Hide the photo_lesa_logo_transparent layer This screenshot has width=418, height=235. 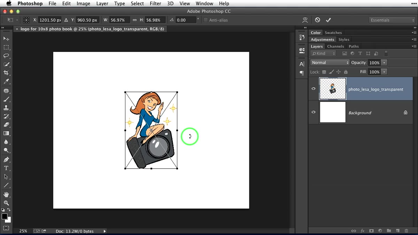pos(313,89)
